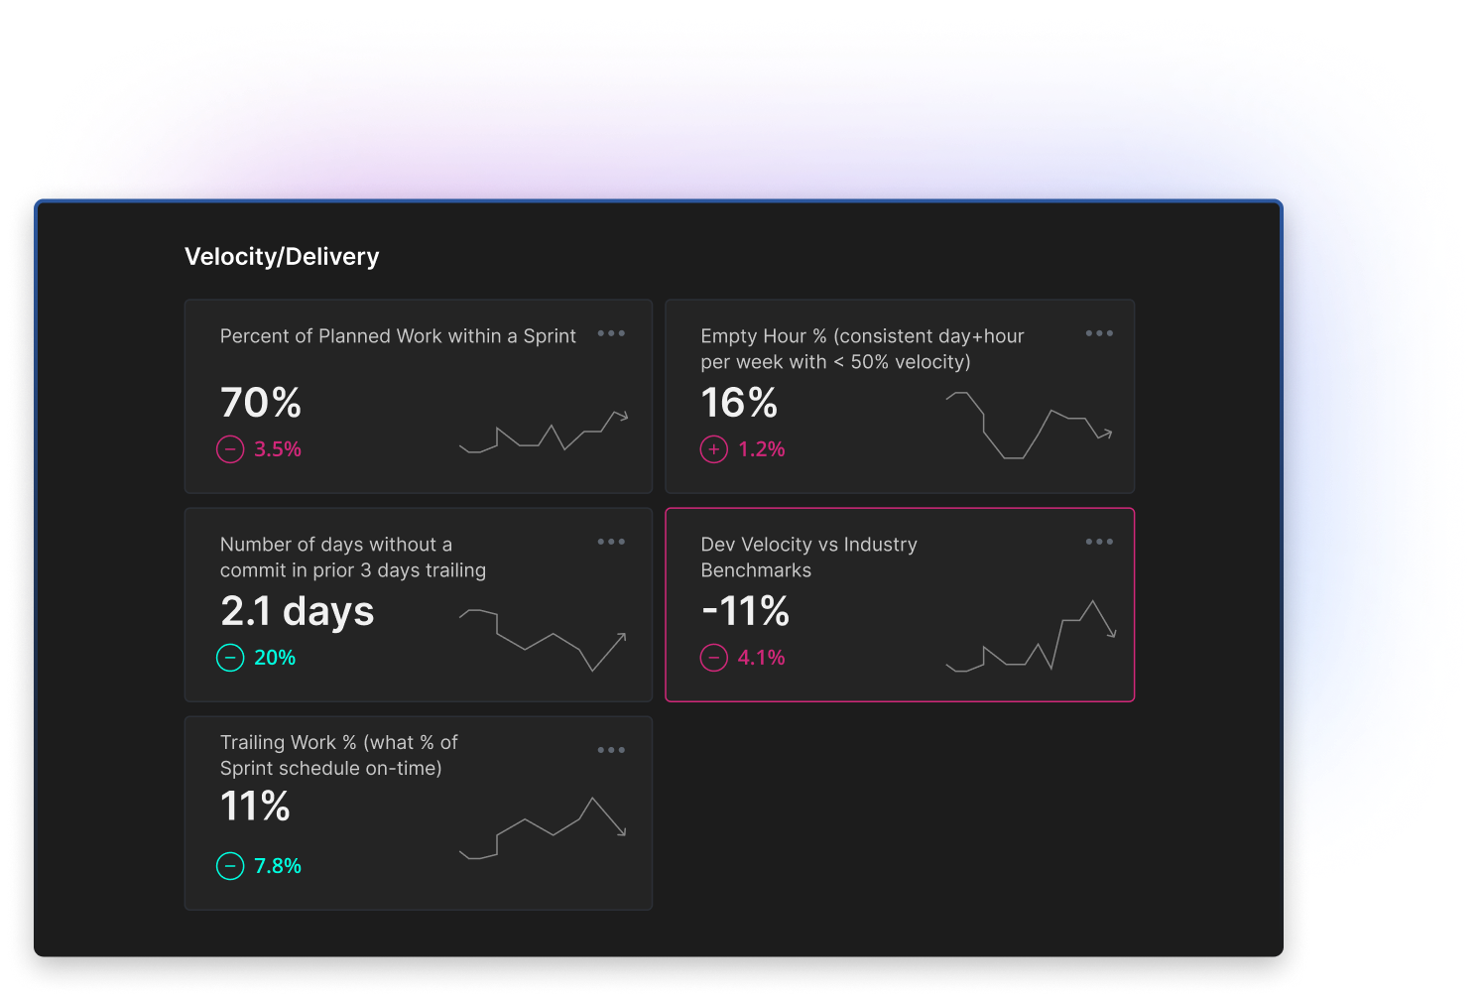Click the Trailing Work % sparkline chart
Viewport: 1482px width, 997px height.
pos(543,828)
